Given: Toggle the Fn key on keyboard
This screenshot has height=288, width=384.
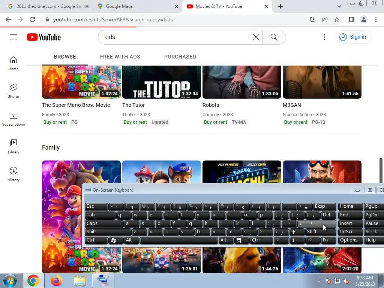Looking at the screenshot, I should [x=328, y=240].
